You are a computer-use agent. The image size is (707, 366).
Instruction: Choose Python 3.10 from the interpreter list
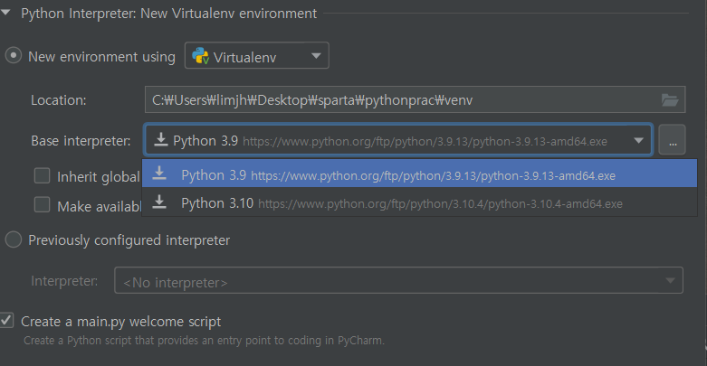tap(419, 203)
